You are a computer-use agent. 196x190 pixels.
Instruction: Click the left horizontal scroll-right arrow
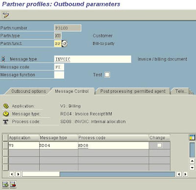tap(18, 174)
